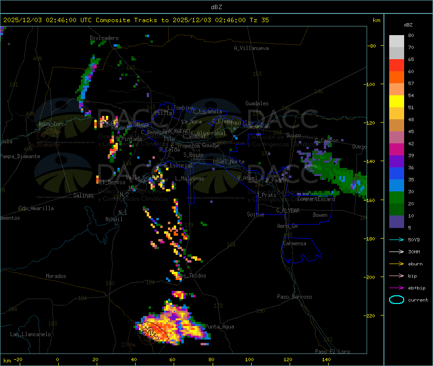
Task: Pick the mauve swatch between 45 and 42
Action: tap(396, 138)
